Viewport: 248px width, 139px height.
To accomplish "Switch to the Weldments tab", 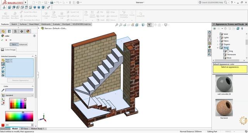I will point(46,24).
